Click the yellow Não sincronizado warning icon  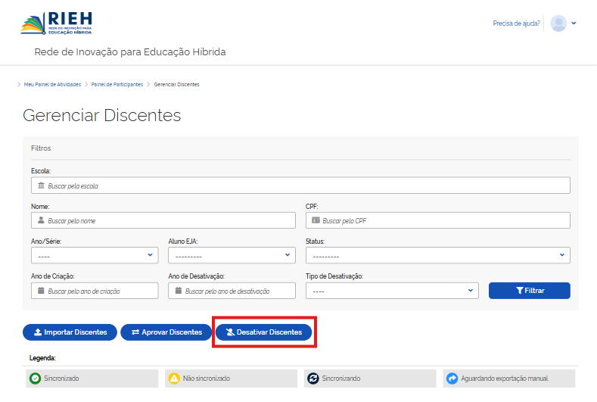[x=174, y=378]
